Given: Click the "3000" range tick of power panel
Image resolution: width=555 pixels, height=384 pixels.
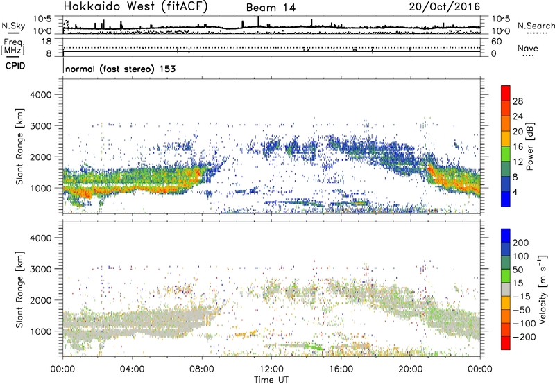Looking at the screenshot, I should point(41,126).
